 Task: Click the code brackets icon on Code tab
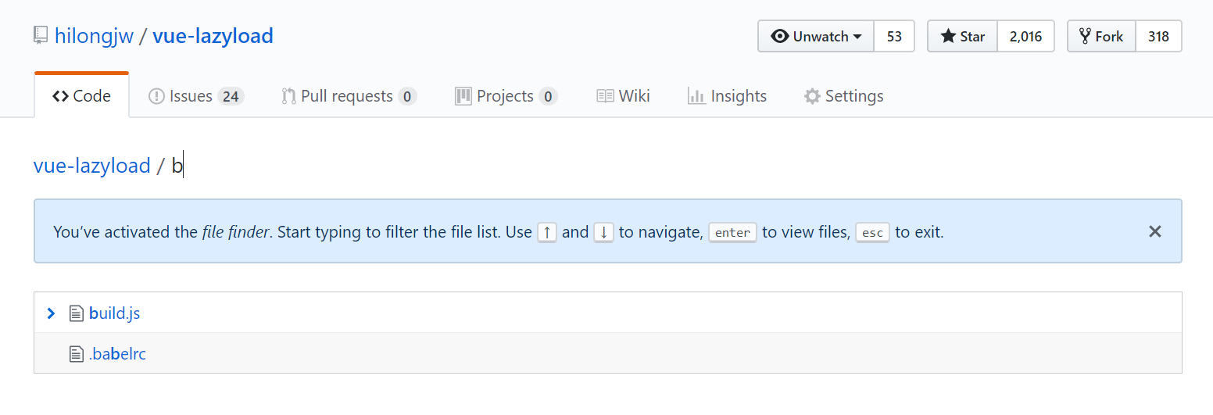pos(60,96)
